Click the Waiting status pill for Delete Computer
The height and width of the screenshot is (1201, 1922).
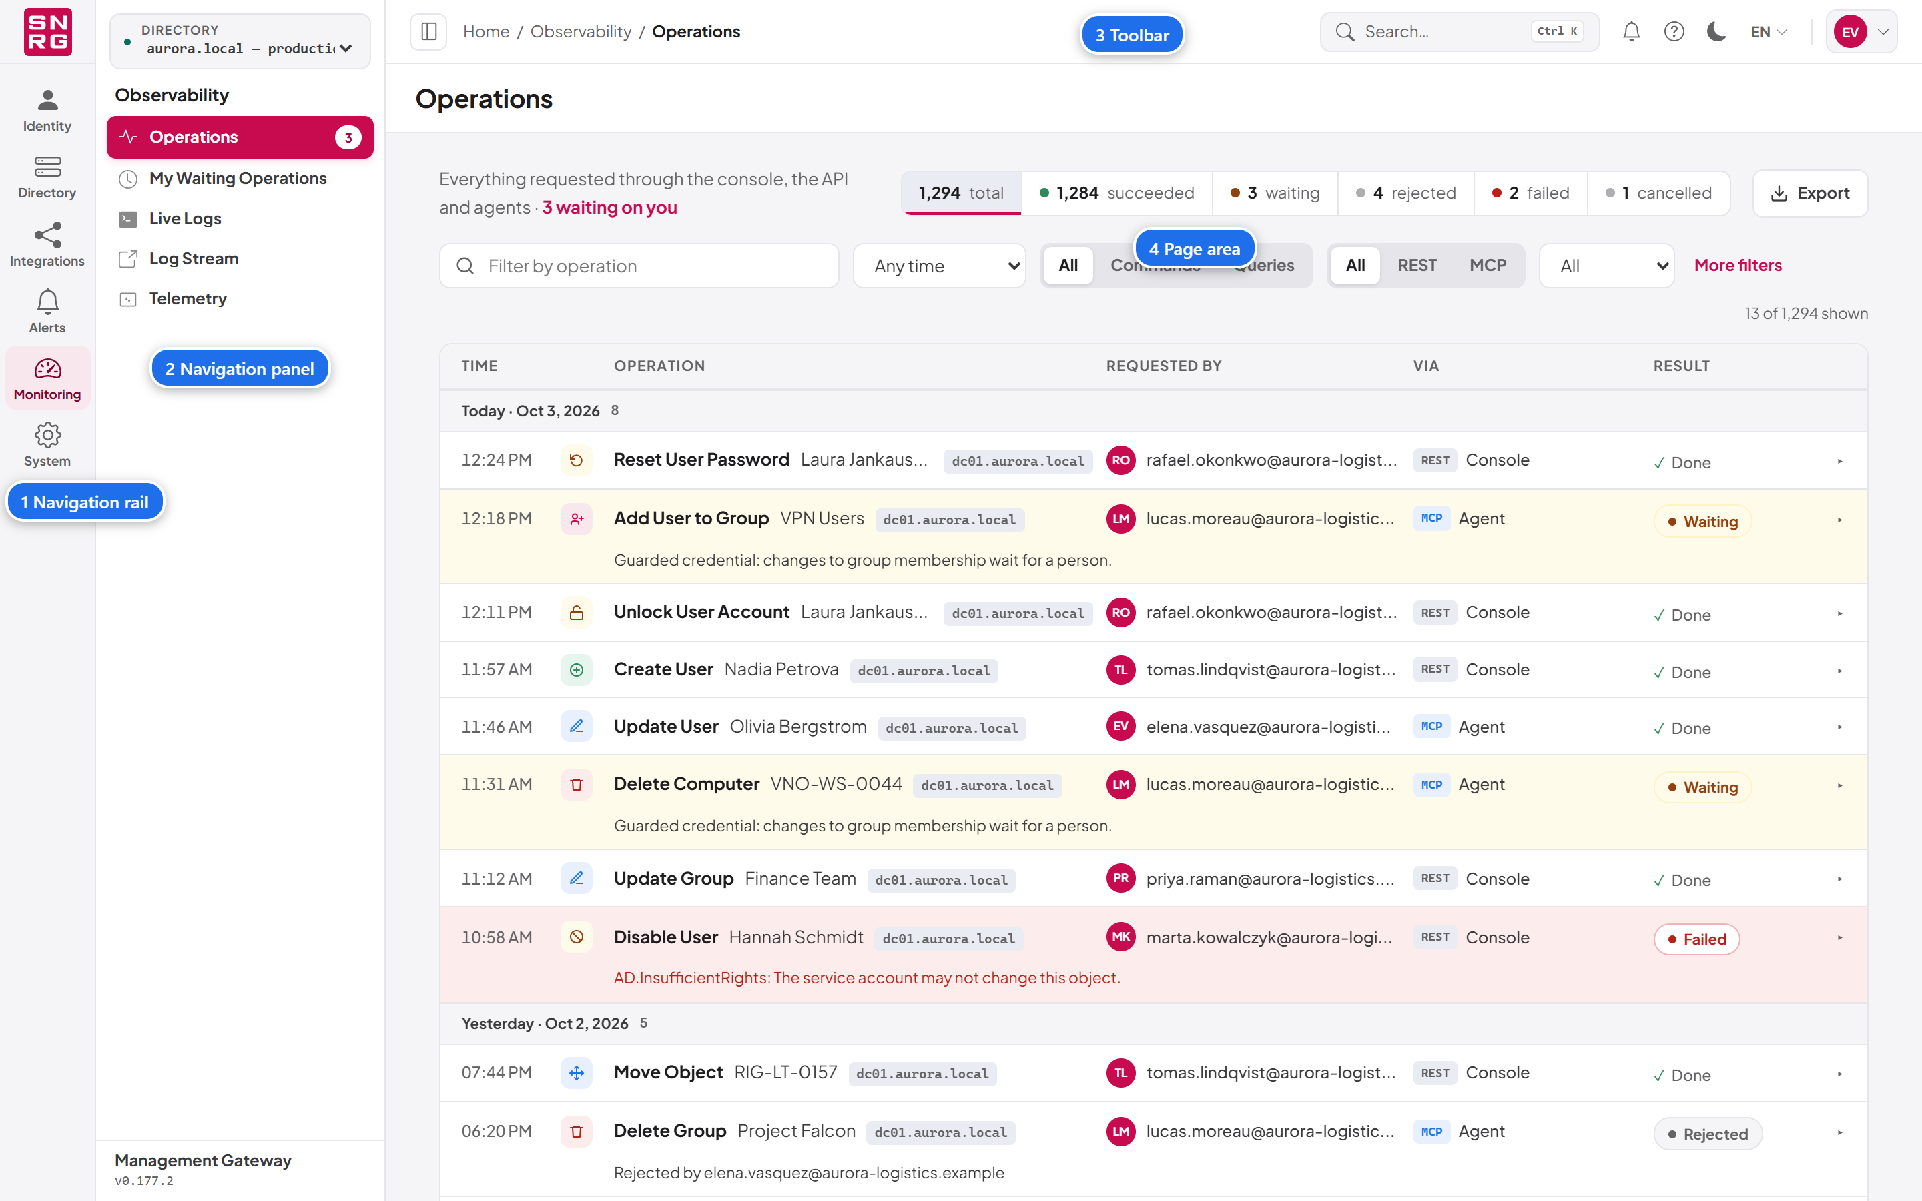click(1702, 787)
